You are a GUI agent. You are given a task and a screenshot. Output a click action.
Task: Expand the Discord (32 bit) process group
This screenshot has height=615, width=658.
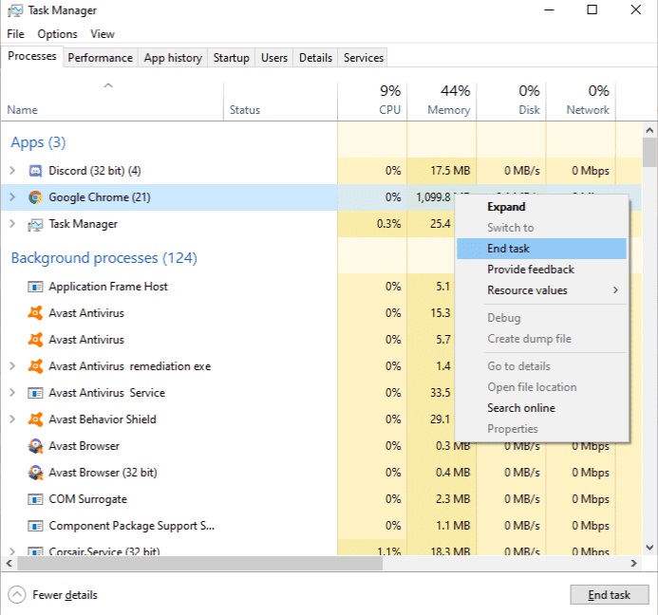12,170
